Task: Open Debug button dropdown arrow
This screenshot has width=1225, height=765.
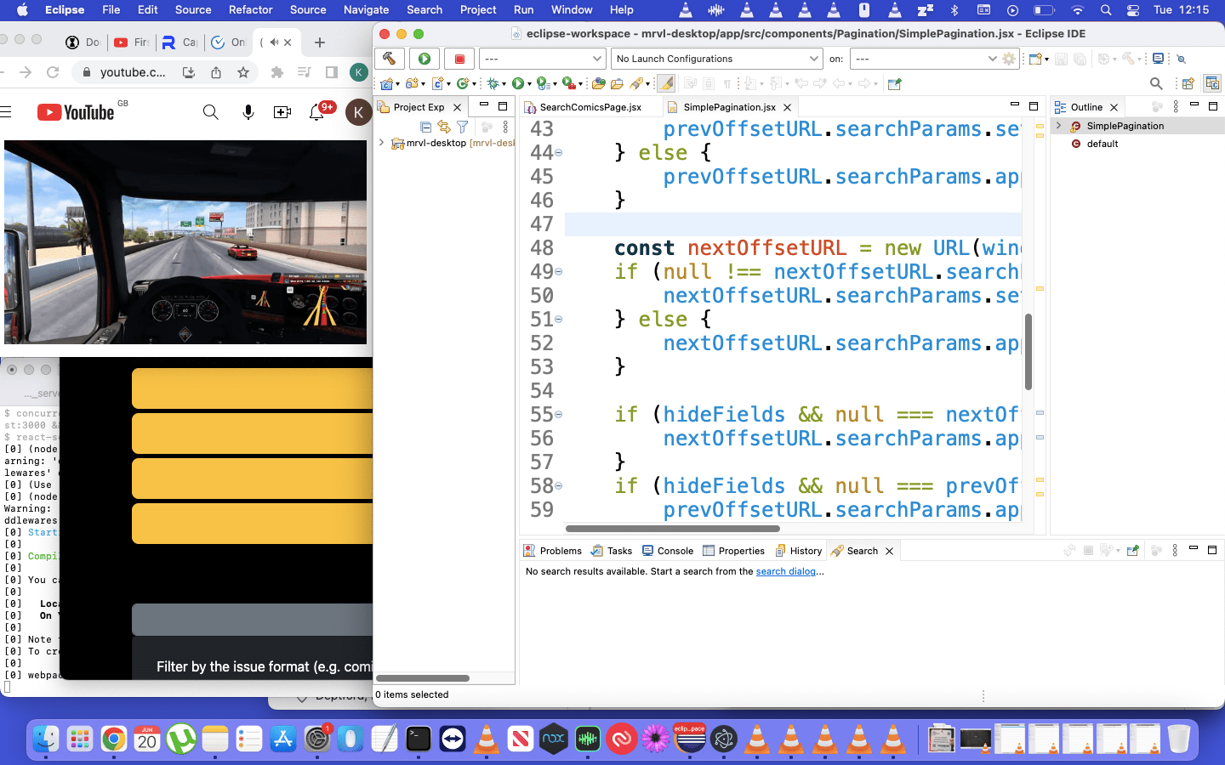Action: [x=504, y=84]
